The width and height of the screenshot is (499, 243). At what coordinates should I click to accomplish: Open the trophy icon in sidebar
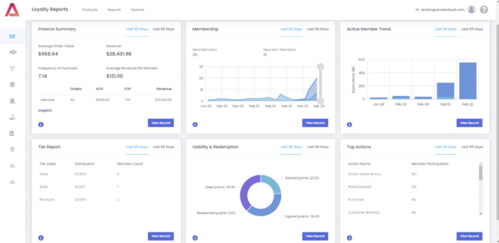12,68
